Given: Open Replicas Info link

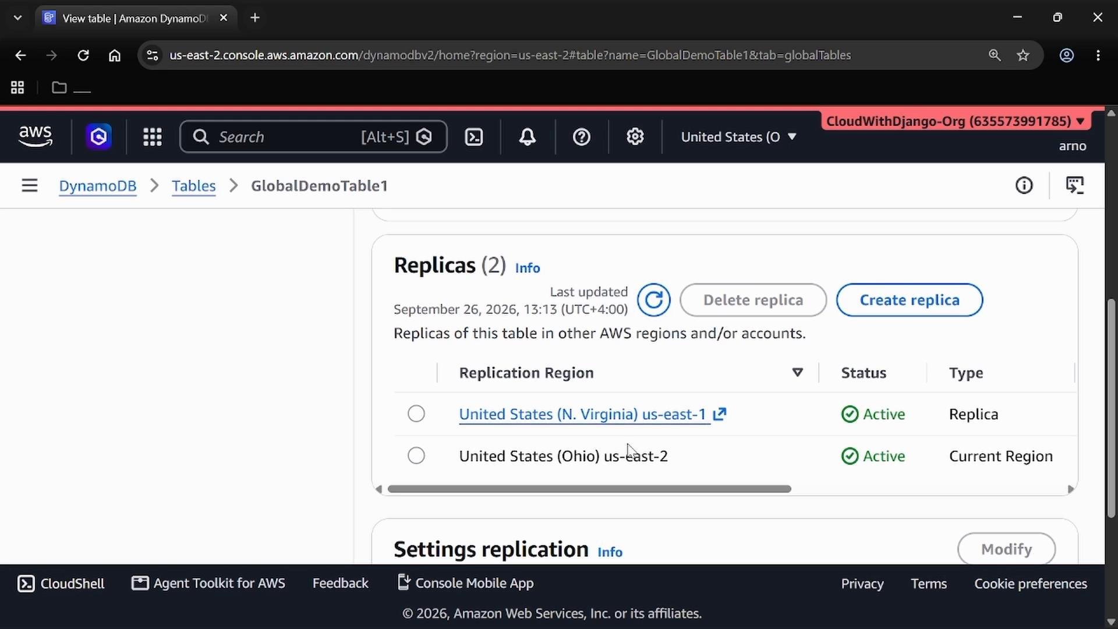Looking at the screenshot, I should [528, 268].
